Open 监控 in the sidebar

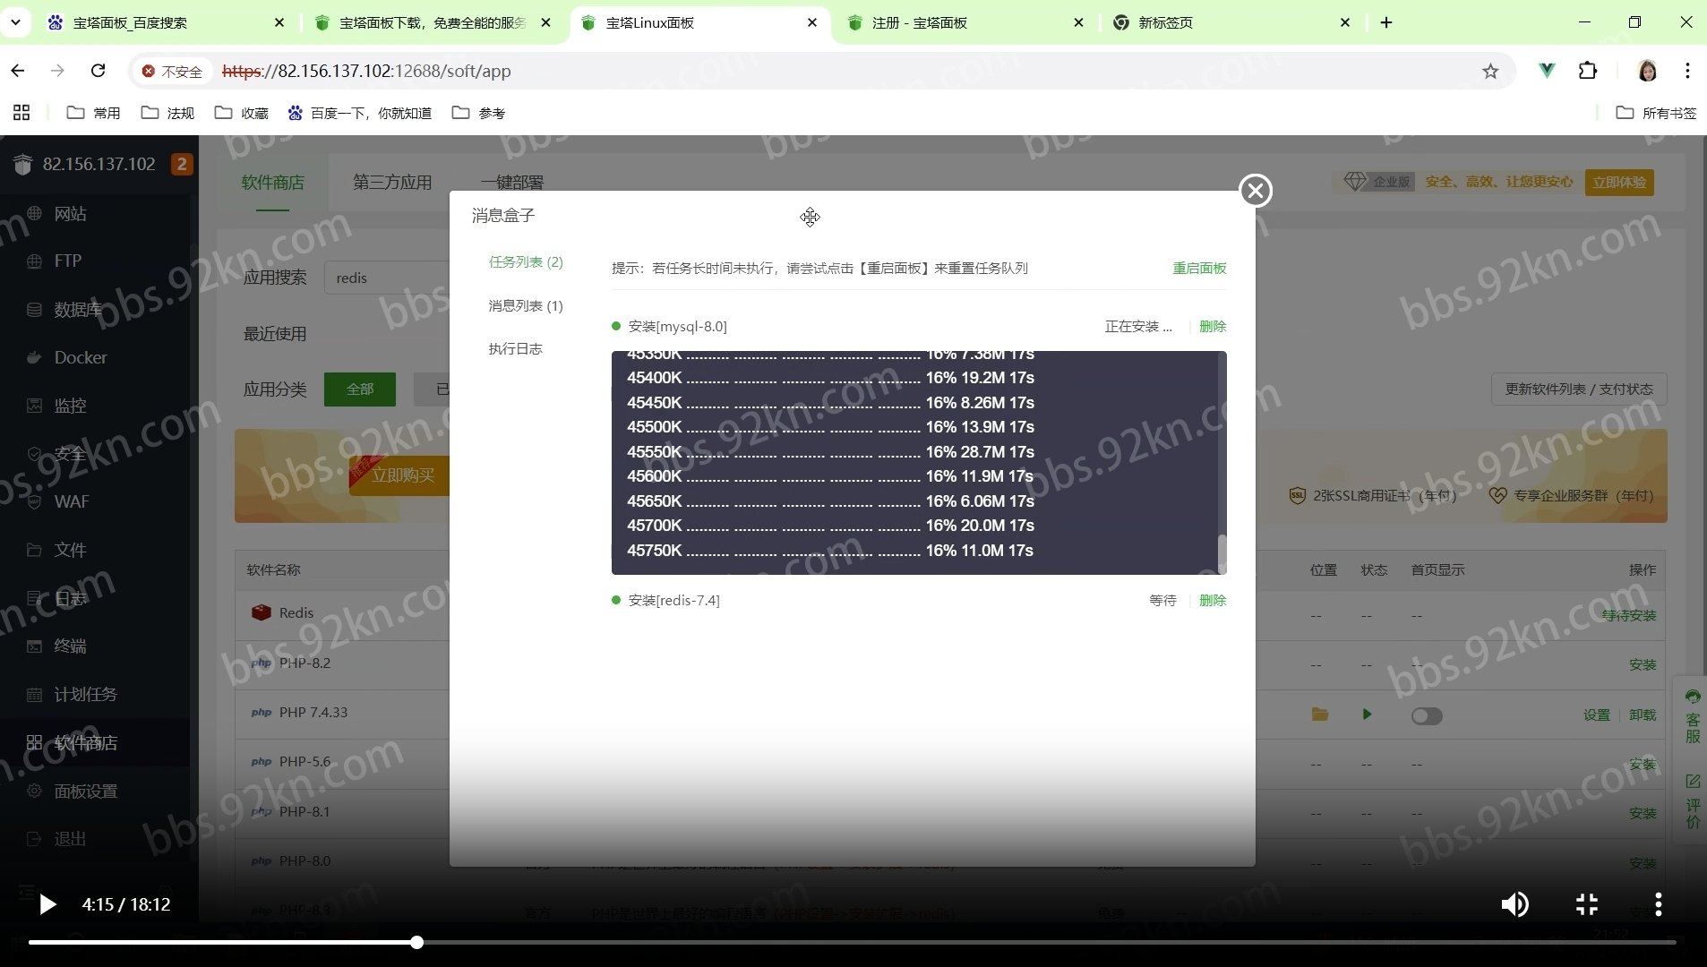[95, 406]
